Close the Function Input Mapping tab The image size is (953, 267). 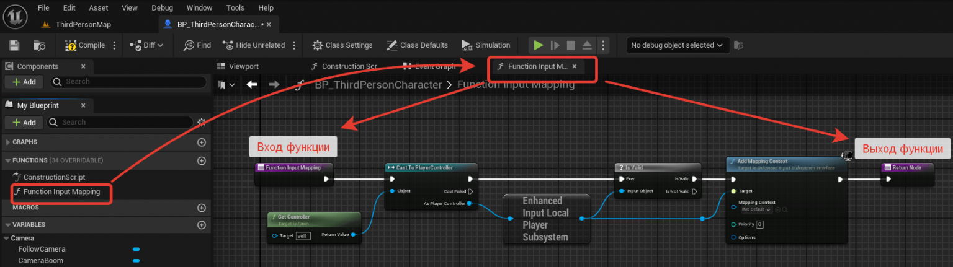pyautogui.click(x=575, y=66)
